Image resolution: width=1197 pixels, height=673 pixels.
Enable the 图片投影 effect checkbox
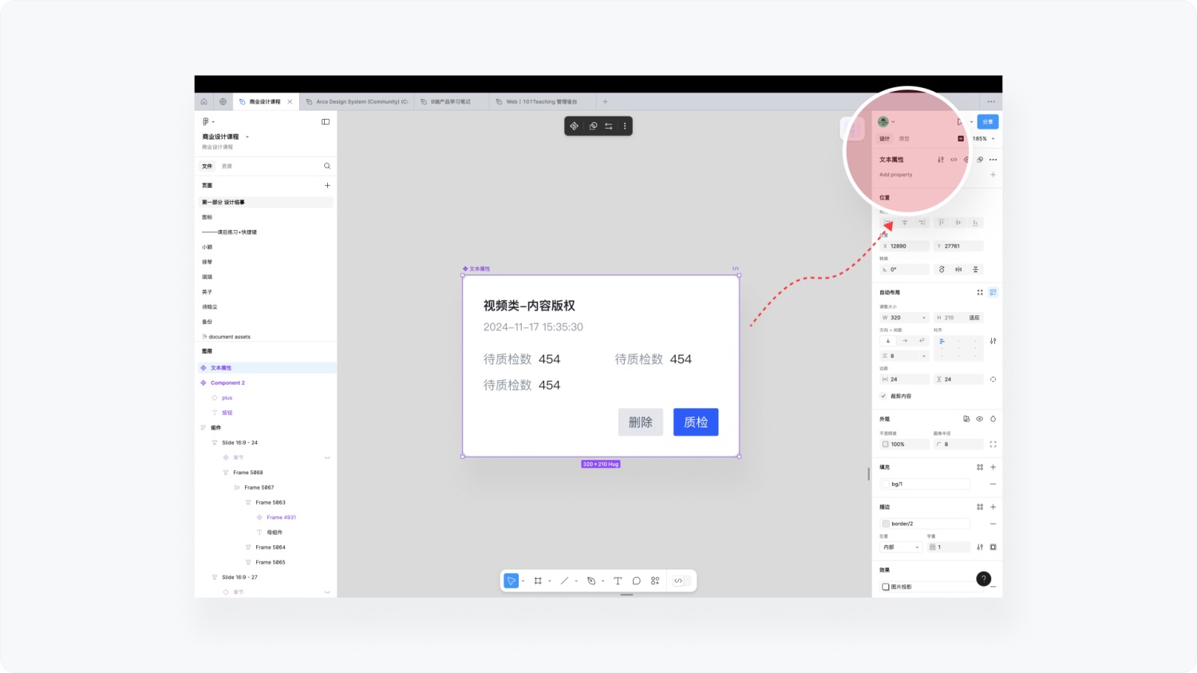pyautogui.click(x=884, y=586)
